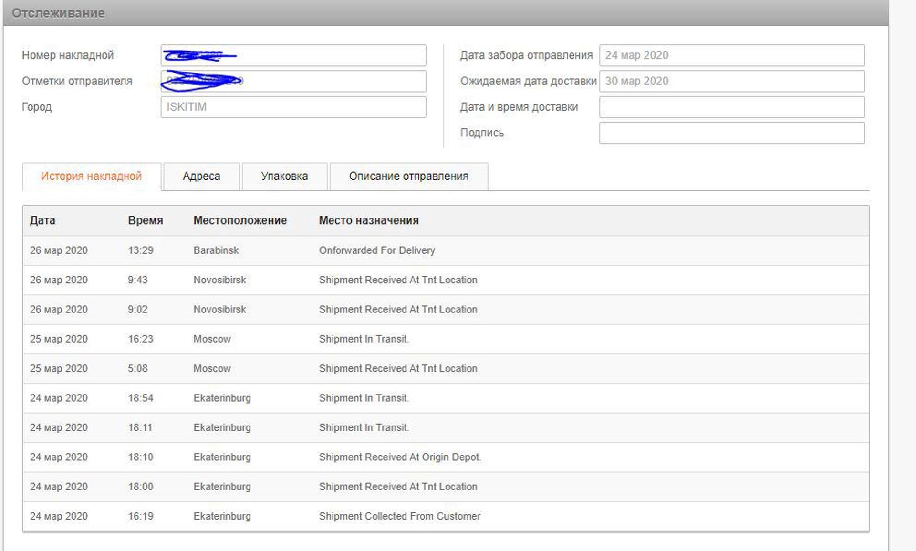This screenshot has width=916, height=551.
Task: Click the 18:10 time cell
Action: [141, 457]
